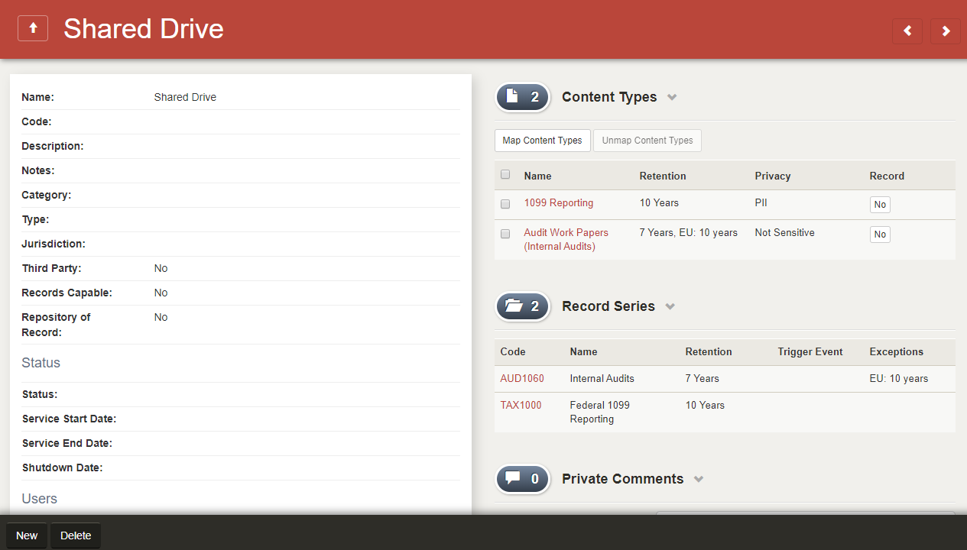Collapse the Content Types section chevron
This screenshot has height=550, width=967.
(x=672, y=98)
